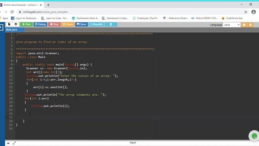Create a new file with page icon
This screenshot has width=259, height=146.
pos(9,24)
